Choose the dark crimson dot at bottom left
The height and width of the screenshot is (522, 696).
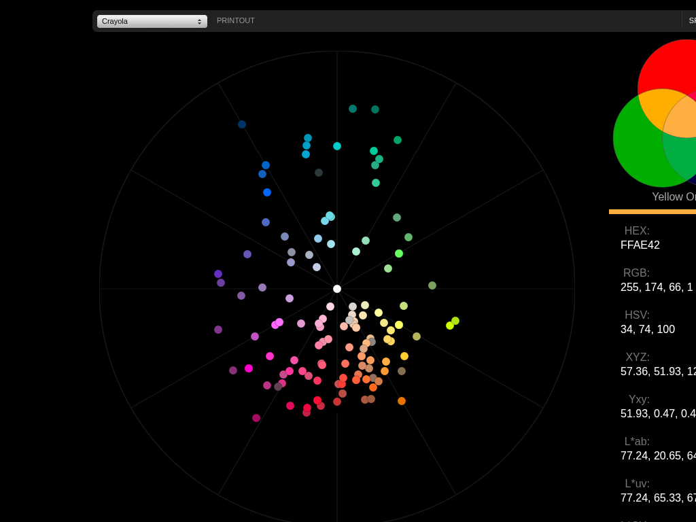coord(256,418)
